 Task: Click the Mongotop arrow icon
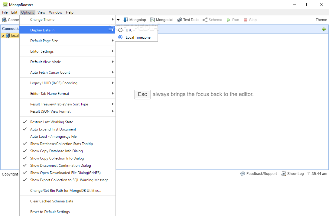(x=126, y=20)
